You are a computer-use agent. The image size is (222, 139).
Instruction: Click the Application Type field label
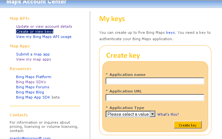(x=127, y=108)
